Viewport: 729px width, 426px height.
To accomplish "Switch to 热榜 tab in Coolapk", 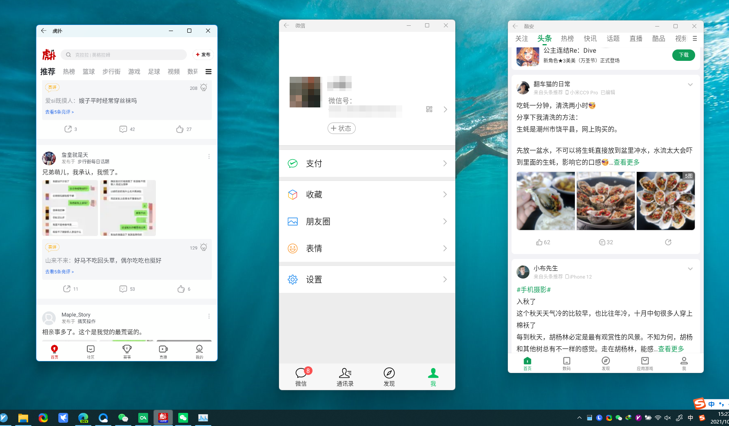I will coord(567,38).
